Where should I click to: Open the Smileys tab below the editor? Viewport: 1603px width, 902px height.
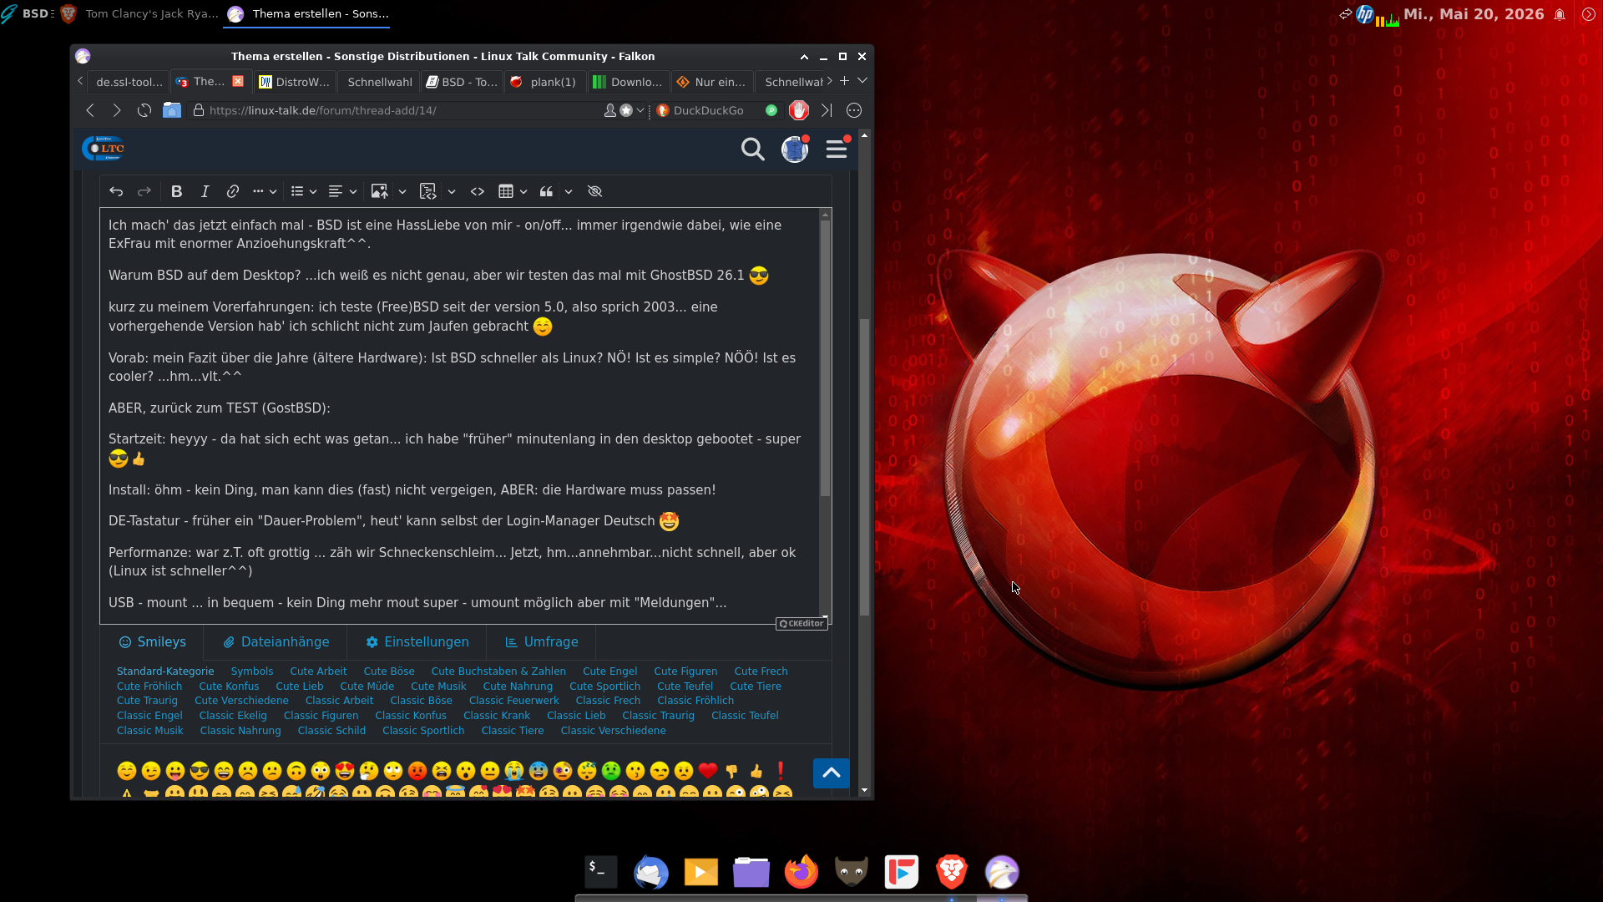coord(152,642)
